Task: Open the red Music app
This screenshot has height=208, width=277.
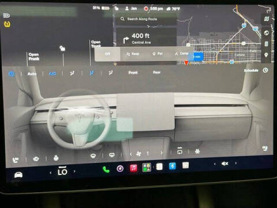Action: [x=134, y=168]
